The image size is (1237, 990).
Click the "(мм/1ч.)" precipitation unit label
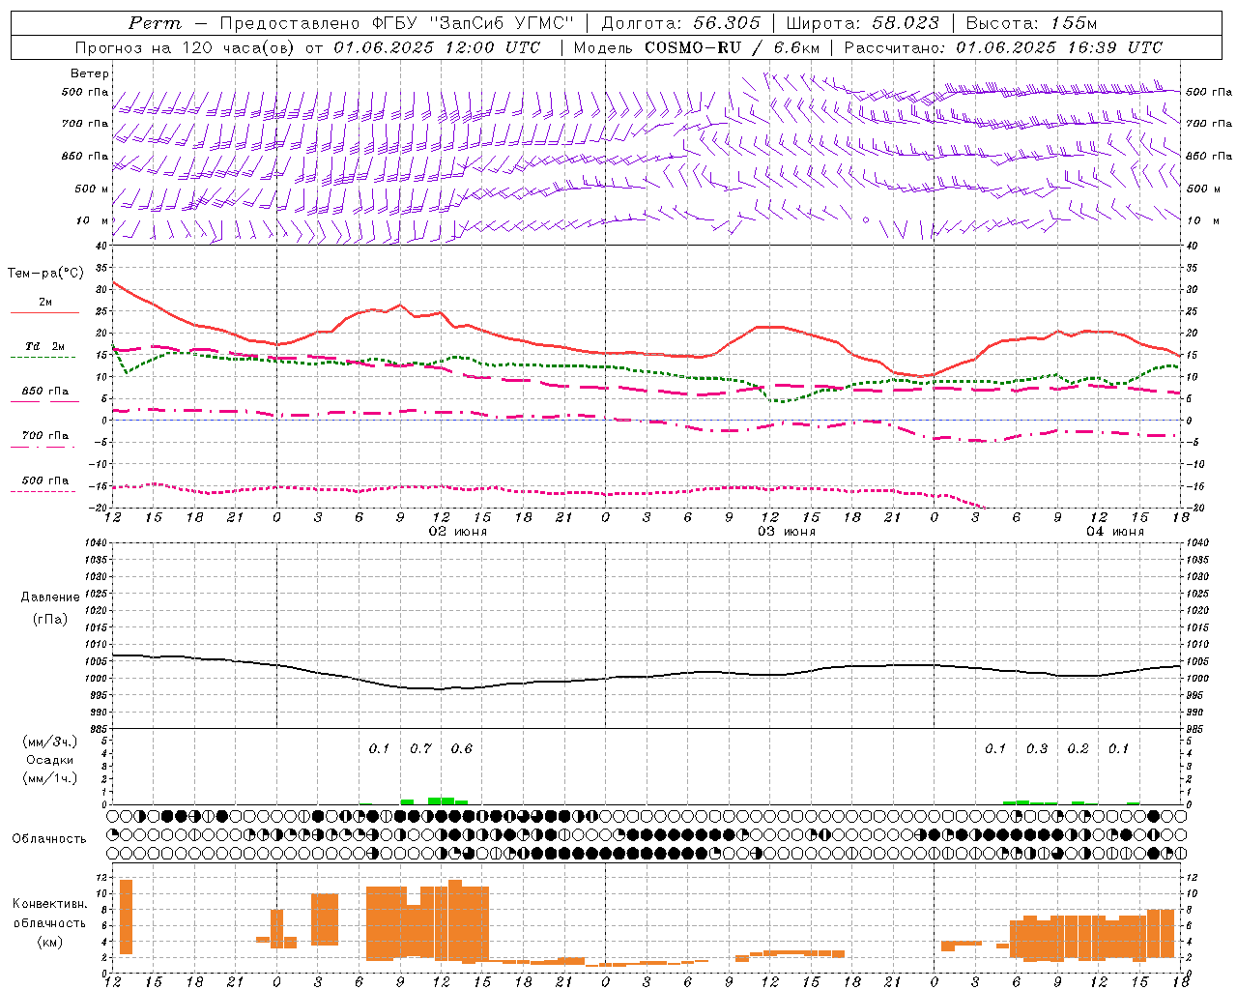tap(49, 778)
